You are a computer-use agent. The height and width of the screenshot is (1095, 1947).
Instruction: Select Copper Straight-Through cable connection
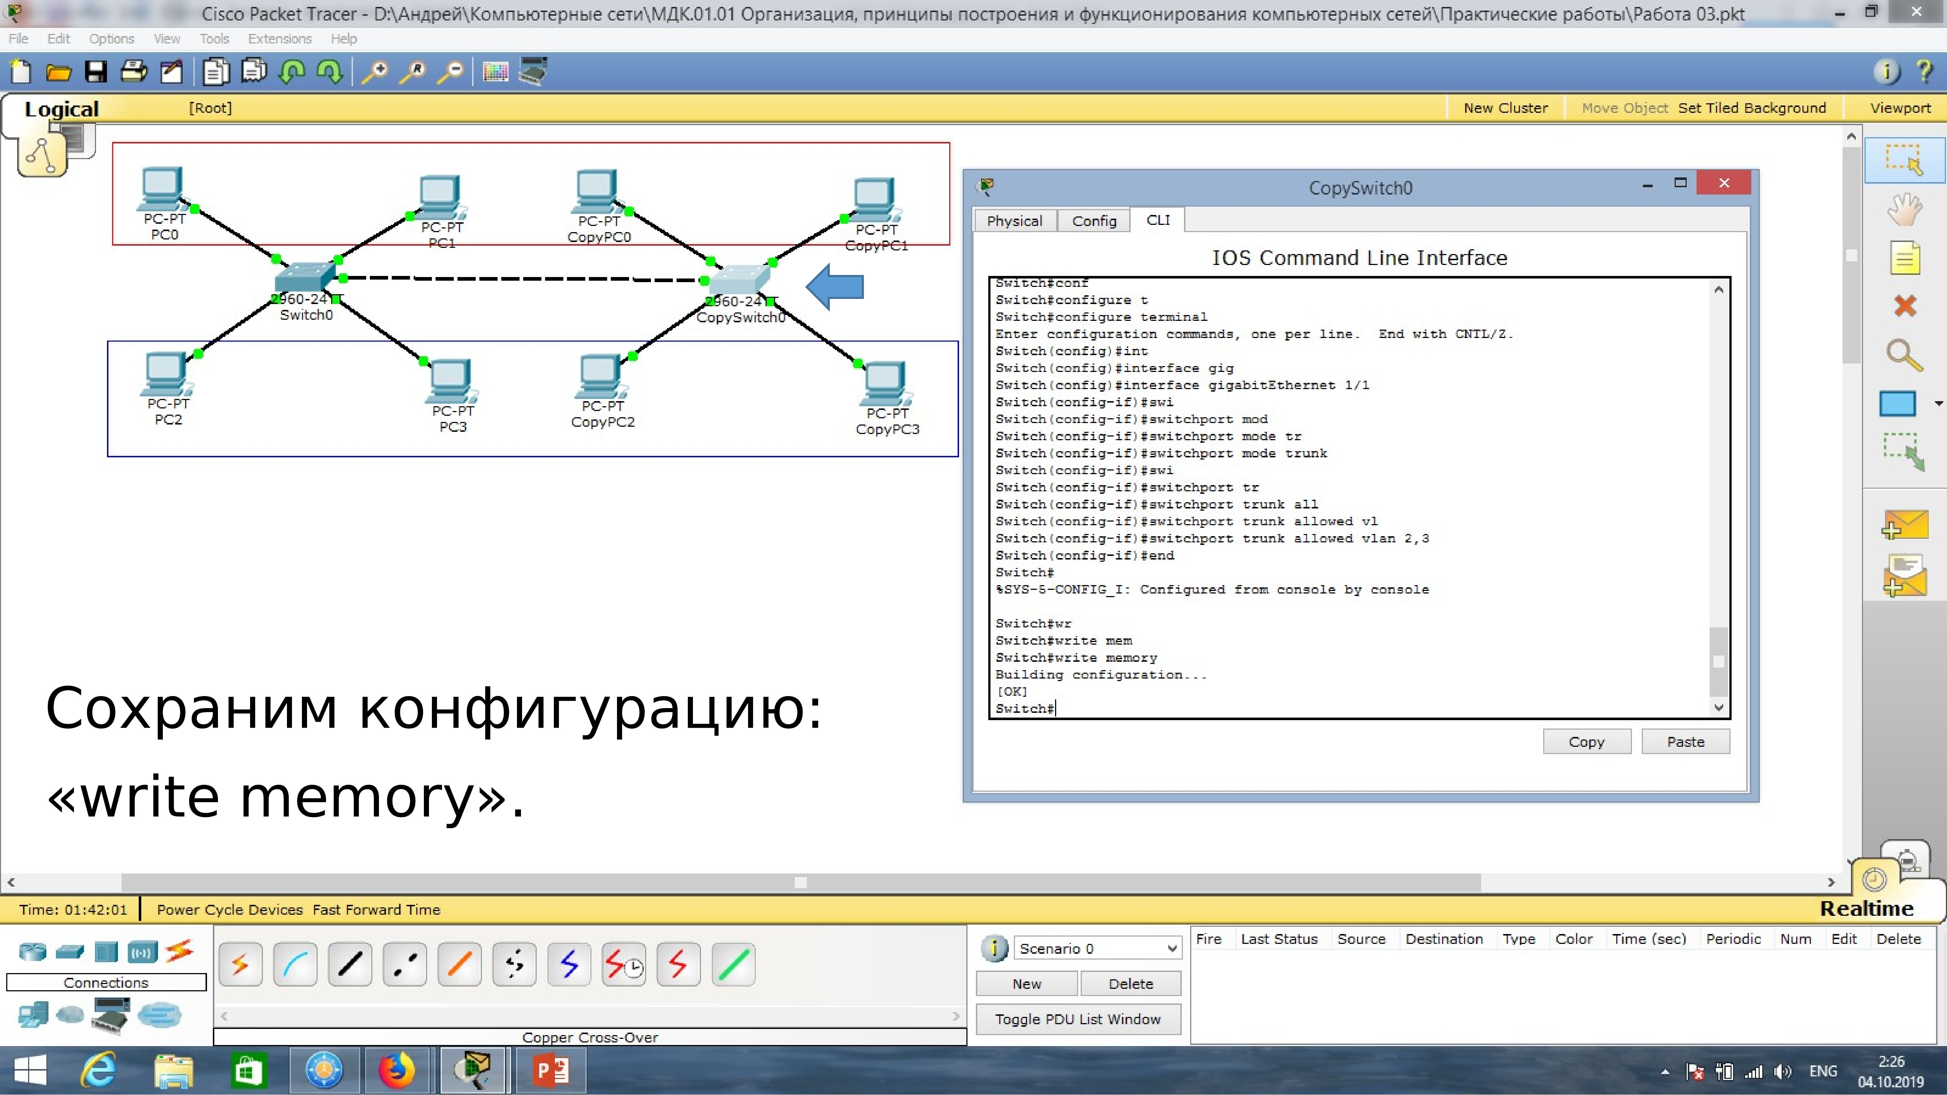350,965
